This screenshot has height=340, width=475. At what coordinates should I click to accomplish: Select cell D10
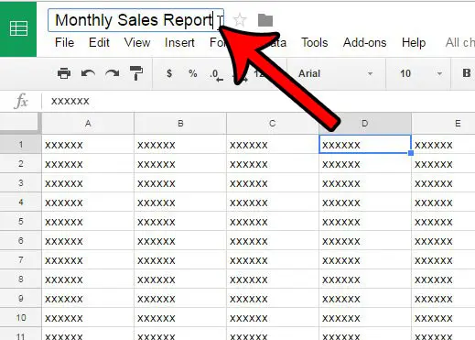pos(365,317)
